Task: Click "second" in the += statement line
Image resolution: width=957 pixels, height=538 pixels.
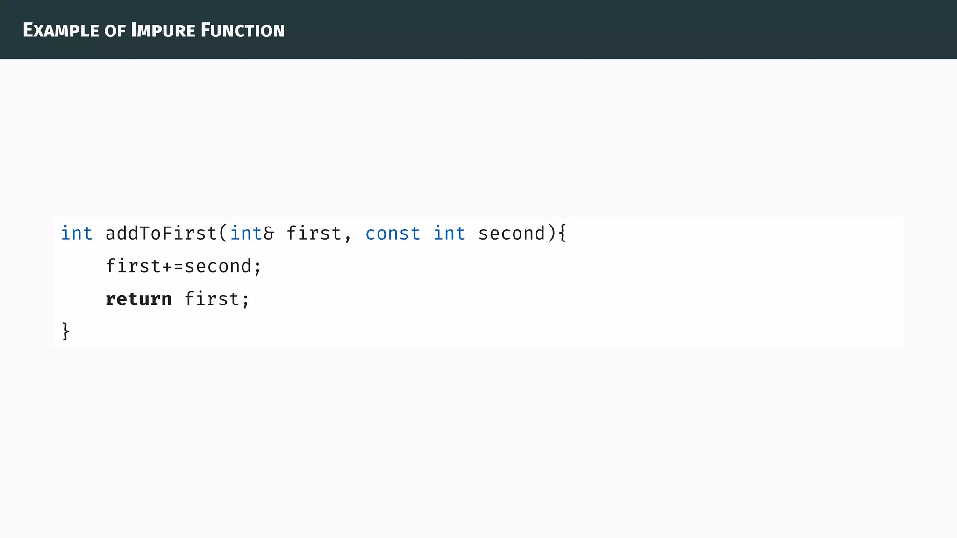Action: tap(218, 267)
